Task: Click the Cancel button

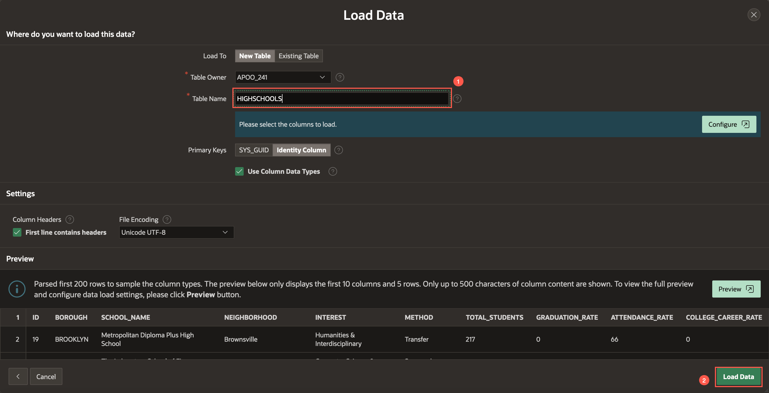Action: [x=46, y=376]
